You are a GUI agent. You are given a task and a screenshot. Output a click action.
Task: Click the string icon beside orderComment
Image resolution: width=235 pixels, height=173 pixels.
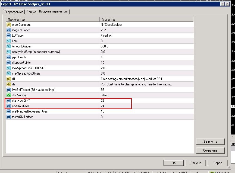(x=8, y=25)
